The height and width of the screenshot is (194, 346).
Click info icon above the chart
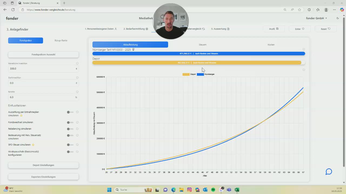click(x=304, y=70)
